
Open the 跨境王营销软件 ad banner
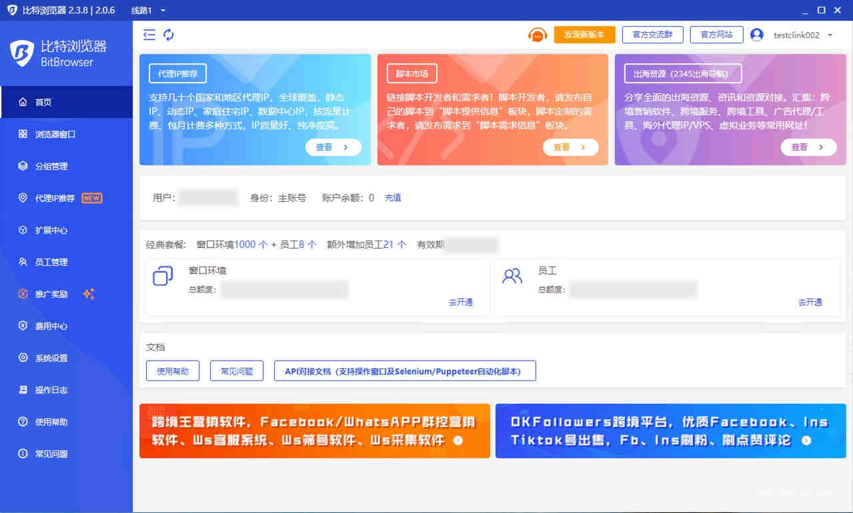[315, 431]
